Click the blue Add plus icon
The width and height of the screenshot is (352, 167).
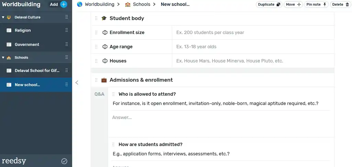click(64, 4)
